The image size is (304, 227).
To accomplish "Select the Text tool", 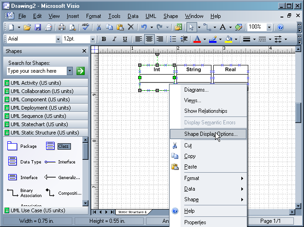I will [222, 28].
